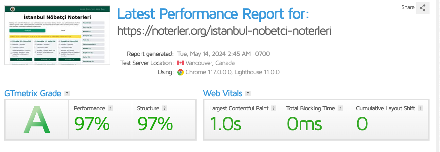Show help for Largest Contentful Paint
Image resolution: width=440 pixels, height=152 pixels.
tap(274, 108)
